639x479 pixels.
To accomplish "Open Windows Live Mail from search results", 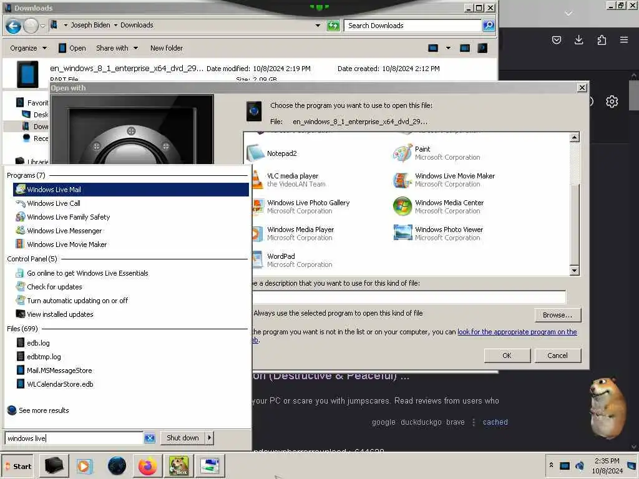I will click(x=131, y=190).
